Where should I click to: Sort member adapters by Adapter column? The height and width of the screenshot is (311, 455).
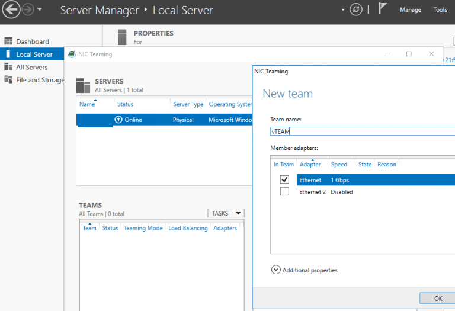coord(310,165)
